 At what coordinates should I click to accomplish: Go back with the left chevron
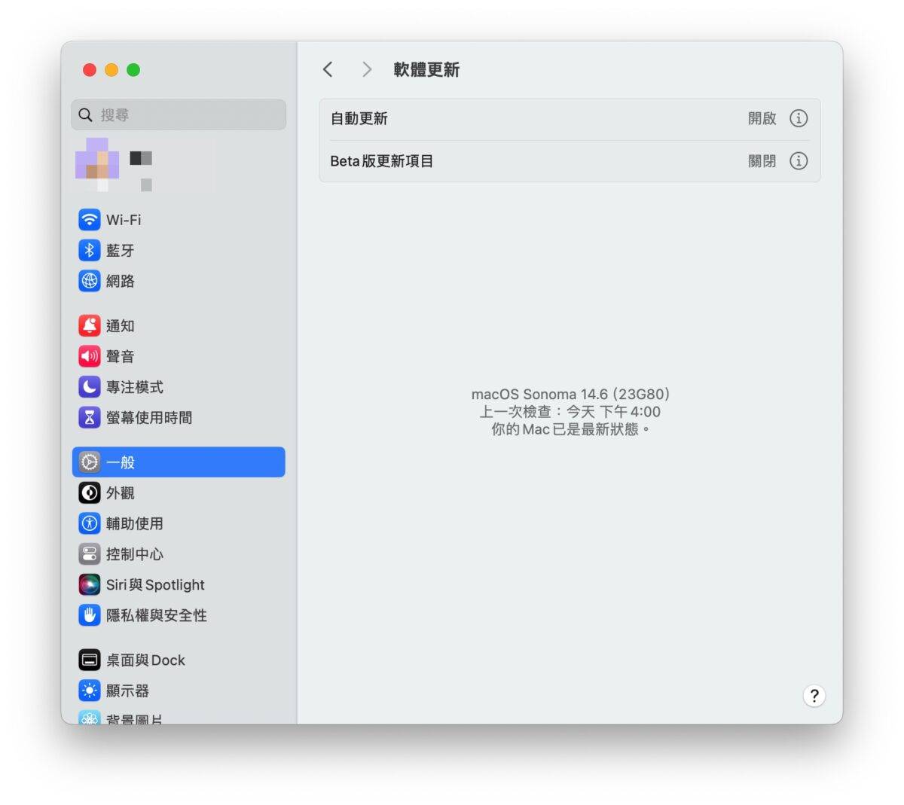pos(328,69)
